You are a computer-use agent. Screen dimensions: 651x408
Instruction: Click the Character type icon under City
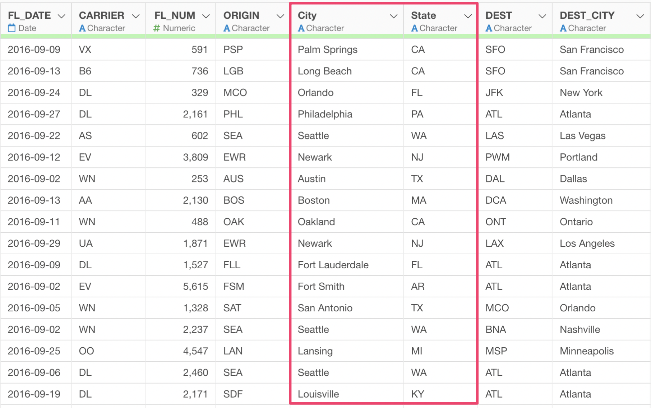(301, 28)
